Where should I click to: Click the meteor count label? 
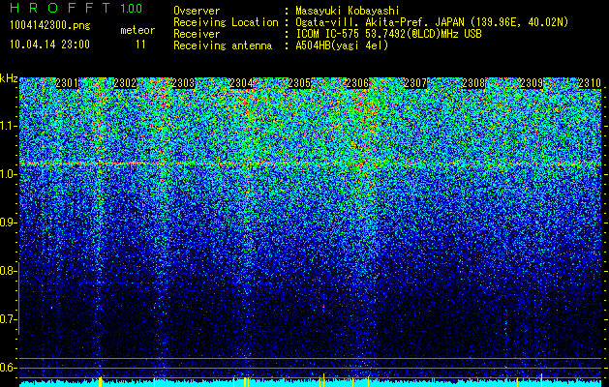(x=137, y=30)
